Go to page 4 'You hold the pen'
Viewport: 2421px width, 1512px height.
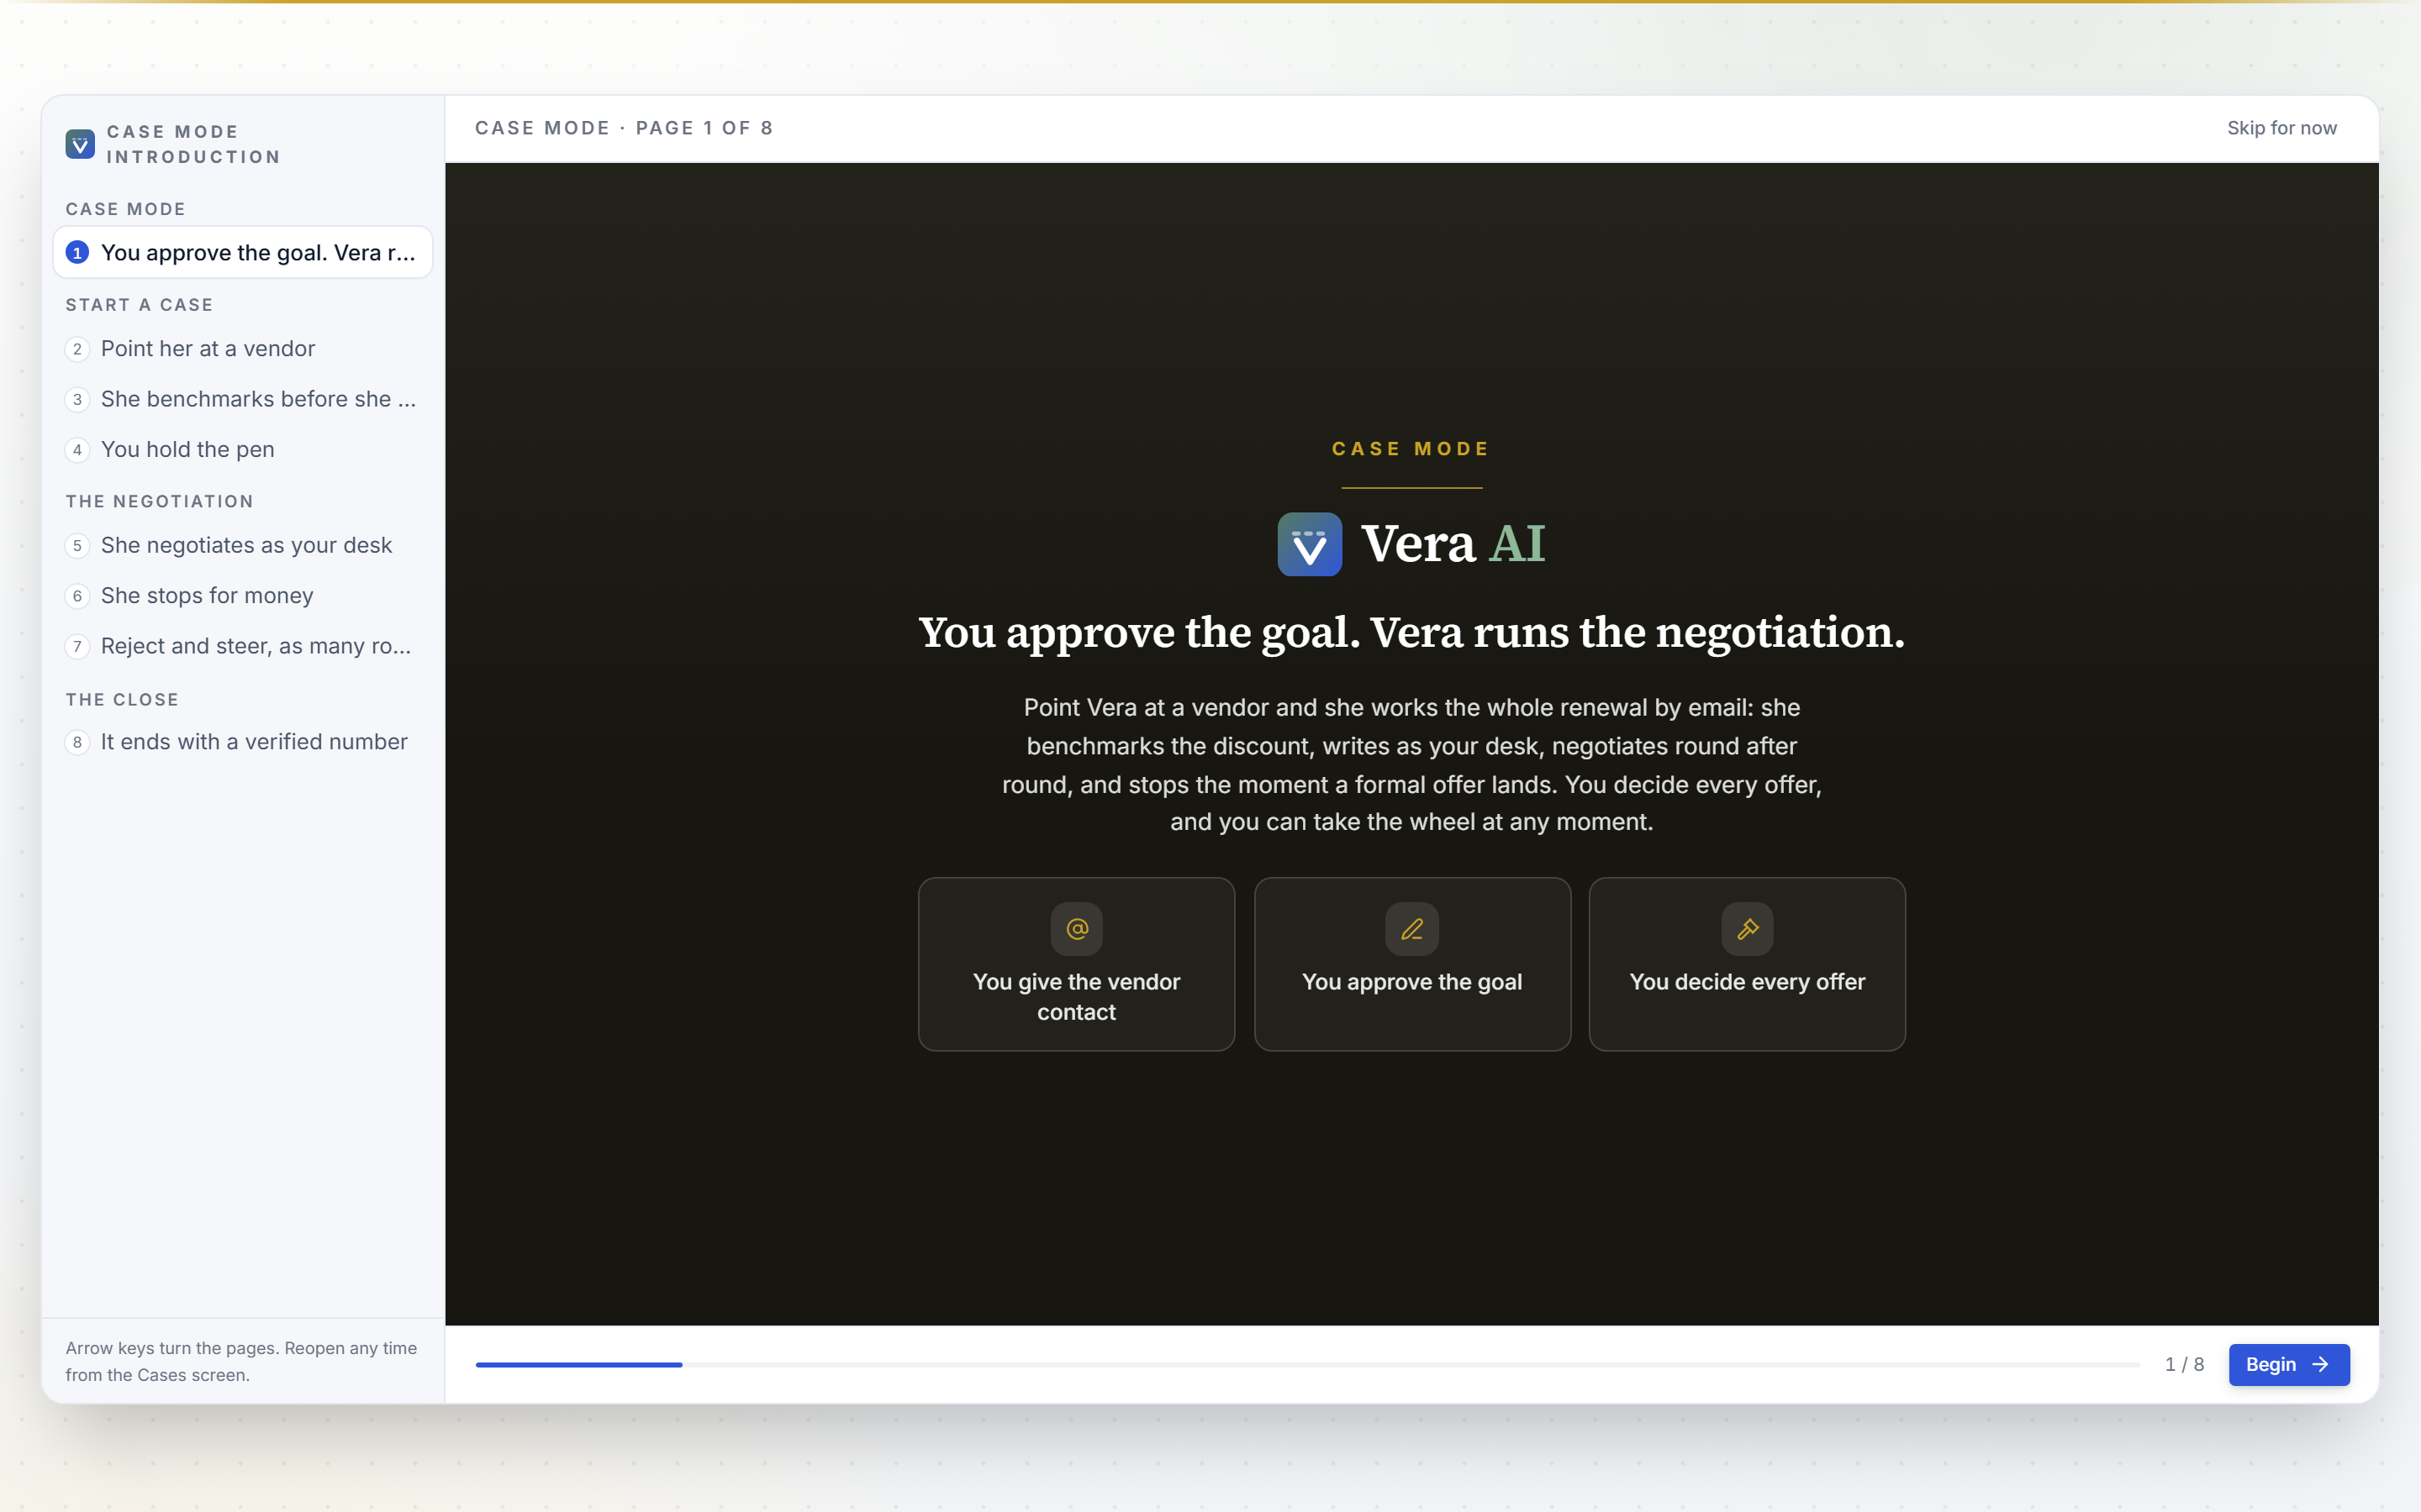243,450
